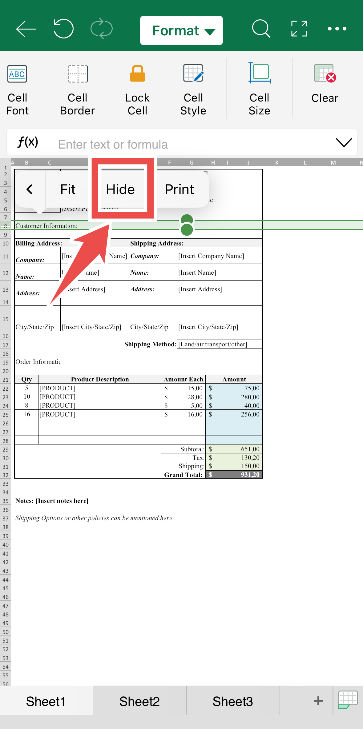363x729 pixels.
Task: Open Cell Style options
Action: 193,90
